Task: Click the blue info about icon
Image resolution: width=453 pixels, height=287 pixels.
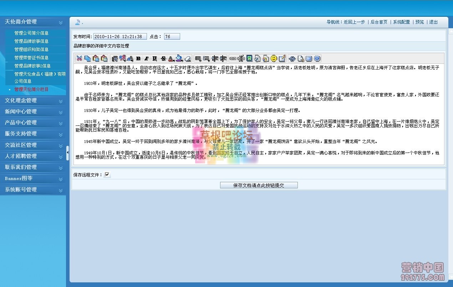Action: tap(317, 58)
